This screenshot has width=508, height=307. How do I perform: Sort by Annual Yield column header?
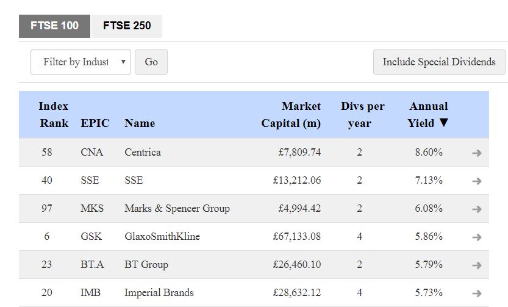click(428, 115)
